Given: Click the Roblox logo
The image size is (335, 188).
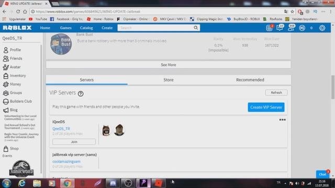Looking at the screenshot, I should pyautogui.click(x=17, y=28).
